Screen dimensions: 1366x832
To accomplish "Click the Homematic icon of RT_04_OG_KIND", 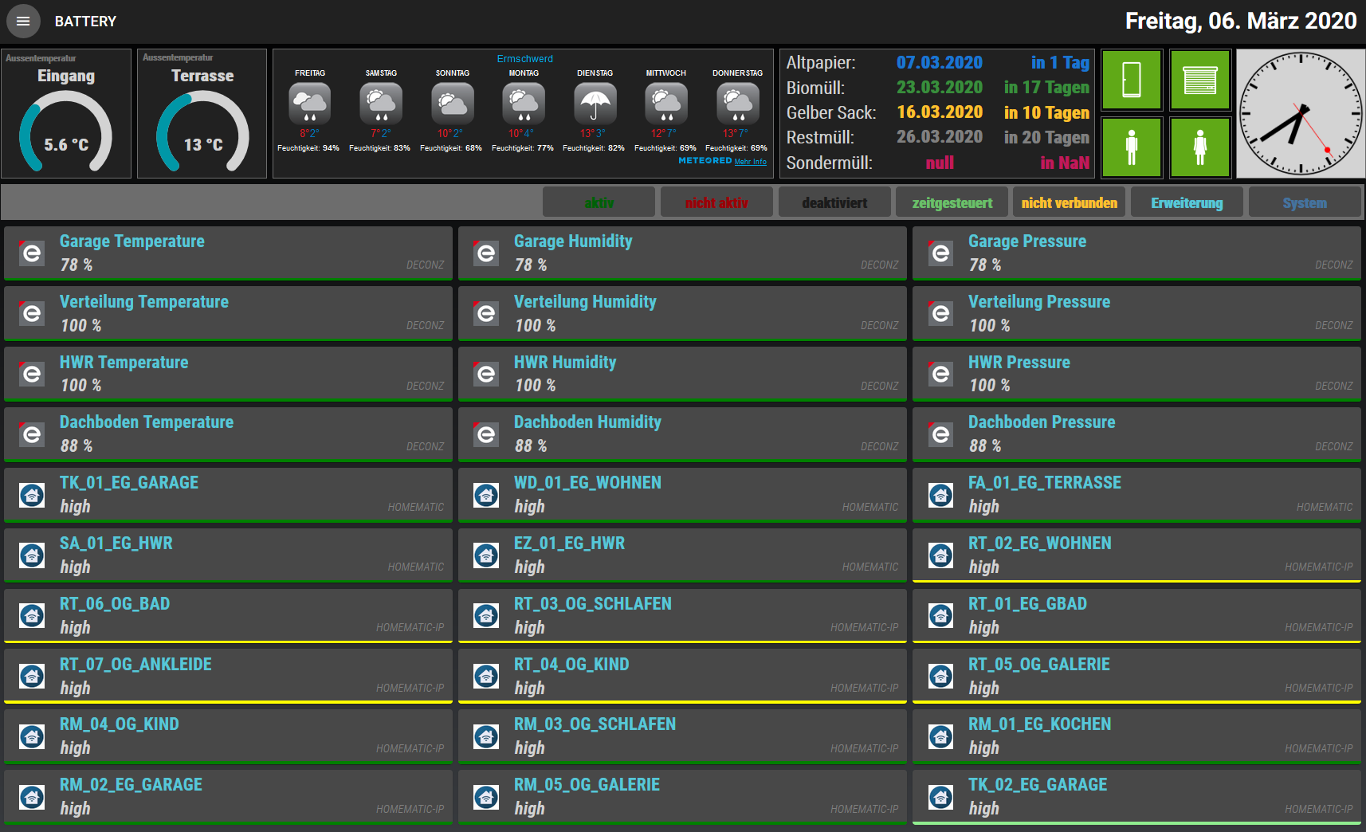I will click(x=486, y=677).
